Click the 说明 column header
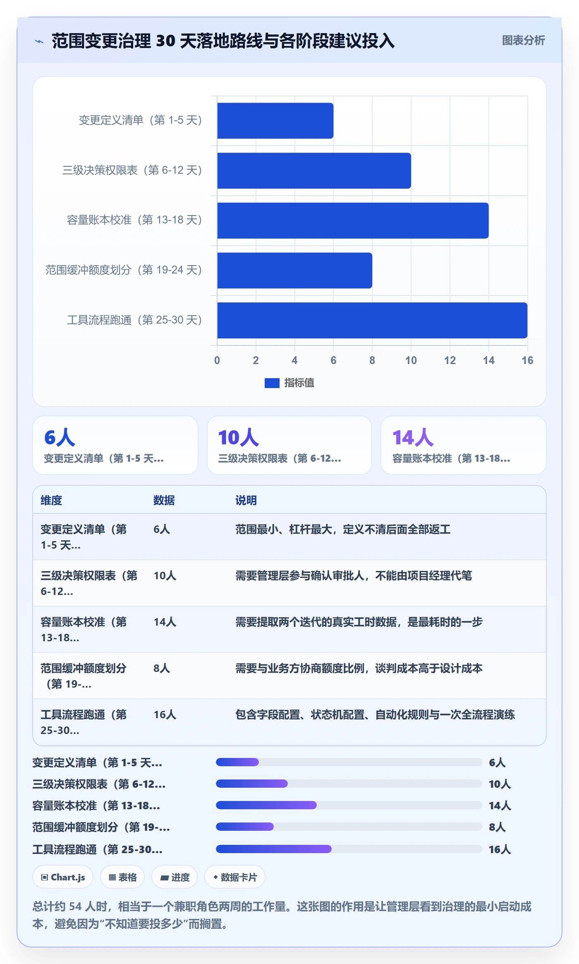The width and height of the screenshot is (579, 964). (246, 500)
